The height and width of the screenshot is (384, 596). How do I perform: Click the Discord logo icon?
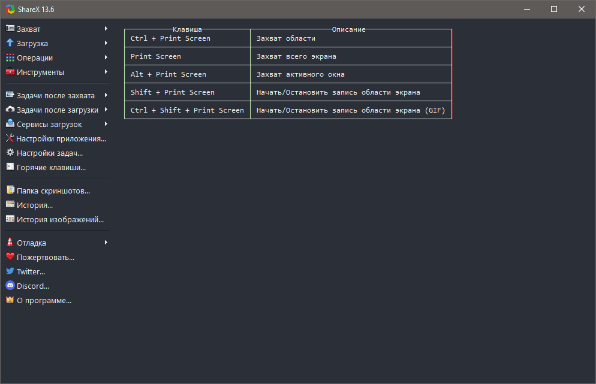point(10,286)
